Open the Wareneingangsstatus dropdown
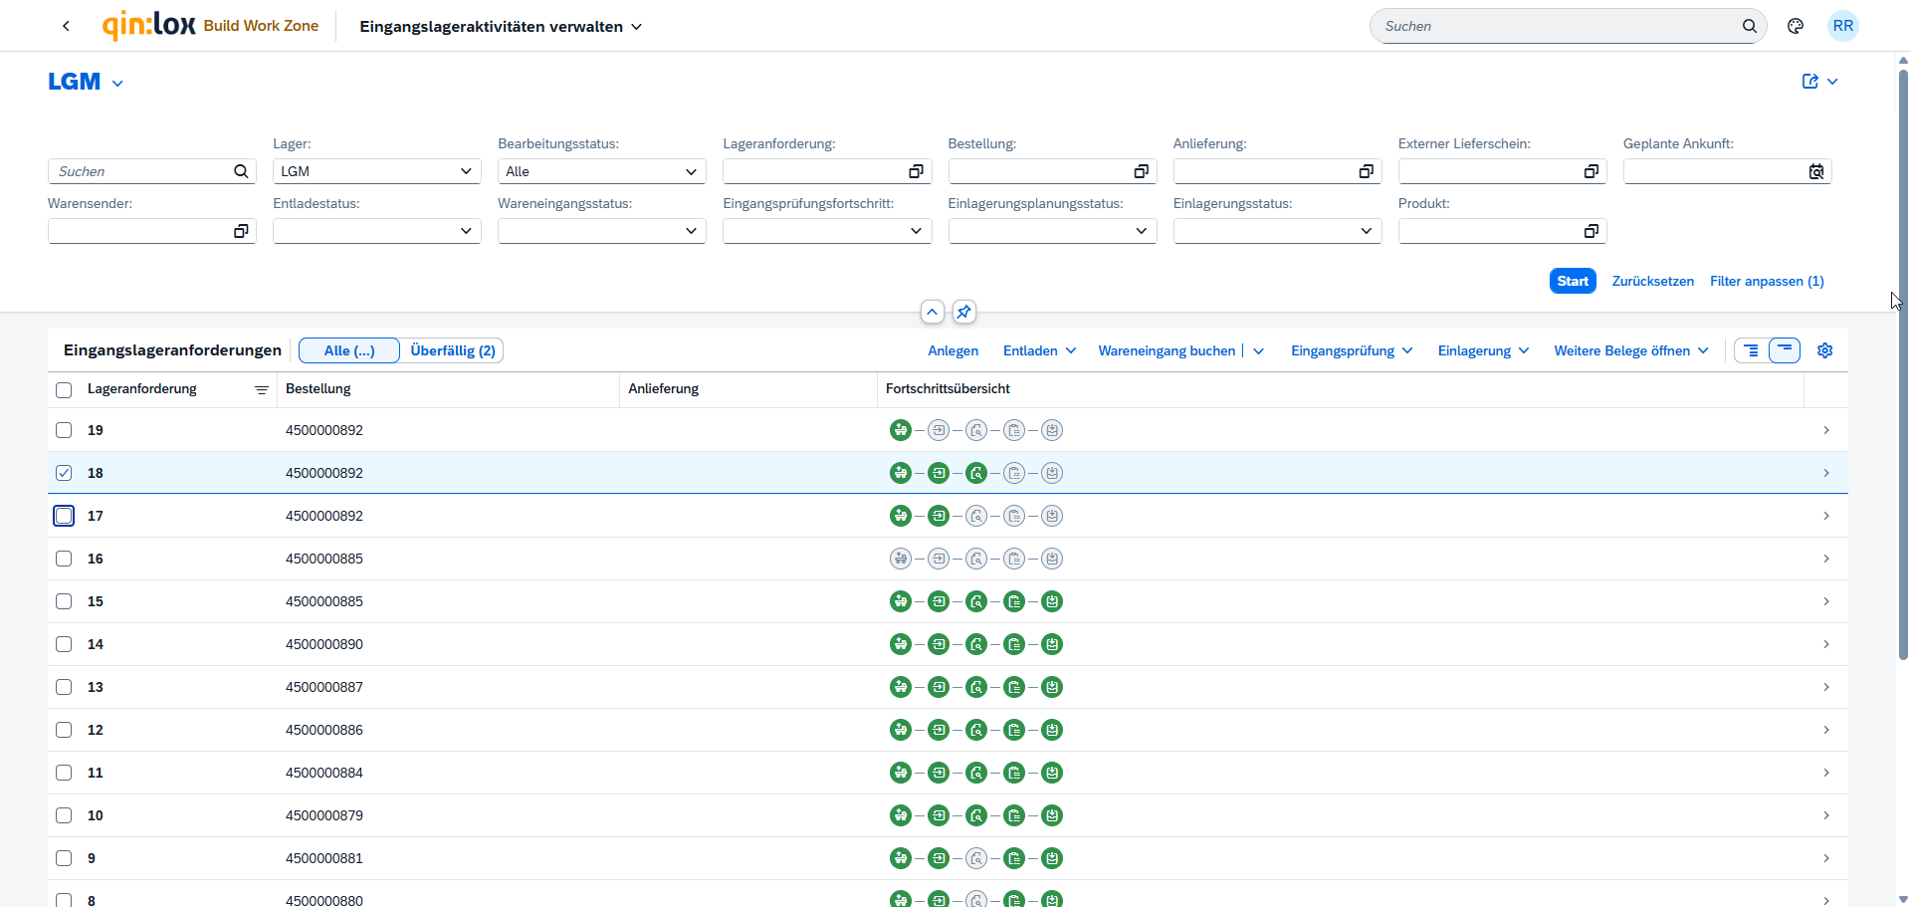This screenshot has height=907, width=1911. click(601, 231)
